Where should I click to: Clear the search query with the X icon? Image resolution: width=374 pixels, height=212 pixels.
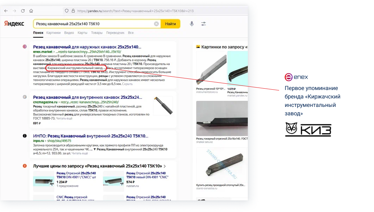tap(156, 24)
